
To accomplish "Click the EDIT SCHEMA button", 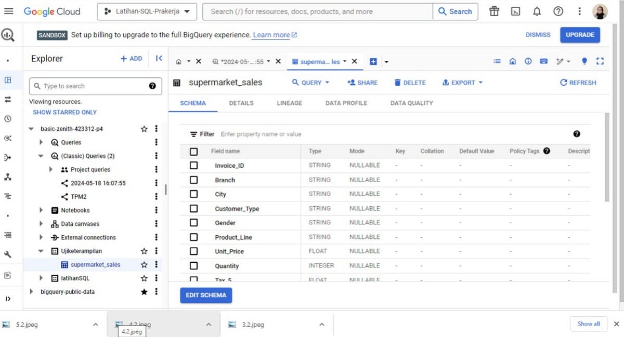I will pyautogui.click(x=206, y=295).
